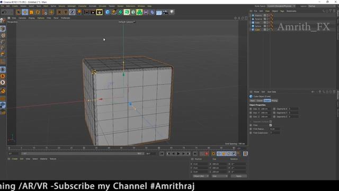
Task: Toggle Enable Snap icon in left palette
Action: point(3,91)
